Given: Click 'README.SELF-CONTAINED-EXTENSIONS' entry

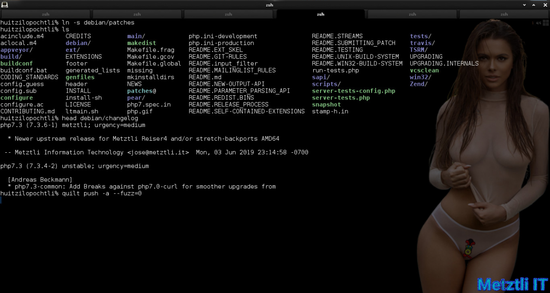Looking at the screenshot, I should point(247,112).
